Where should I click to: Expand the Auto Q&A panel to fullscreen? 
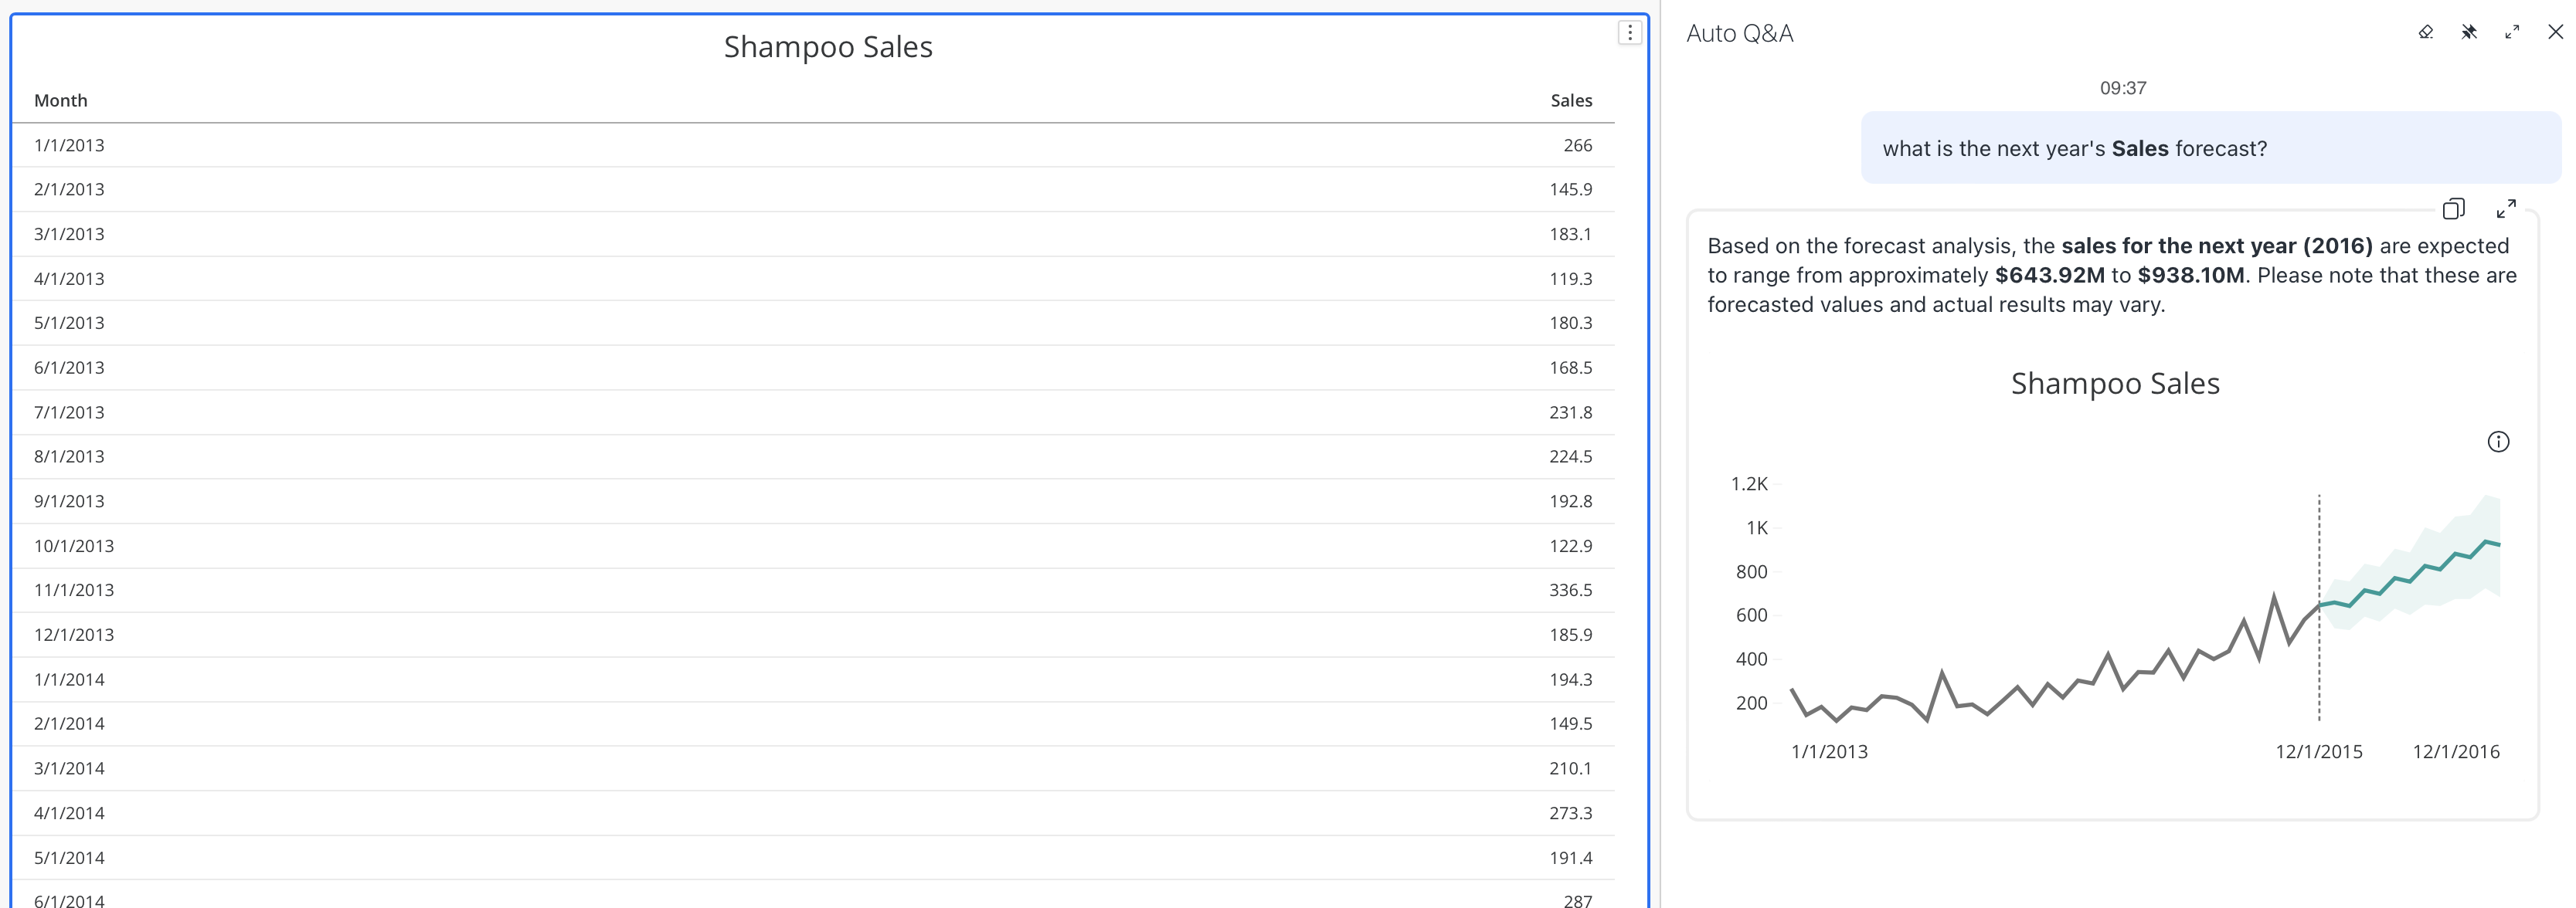(x=2512, y=32)
